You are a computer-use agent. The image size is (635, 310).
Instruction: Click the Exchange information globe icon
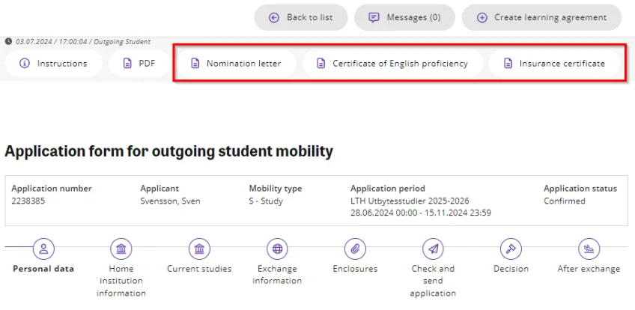point(278,249)
